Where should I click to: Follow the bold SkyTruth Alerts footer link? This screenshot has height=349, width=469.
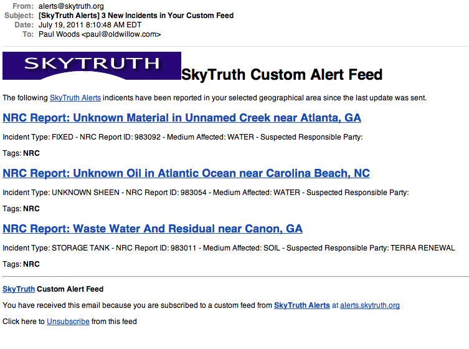pyautogui.click(x=302, y=305)
